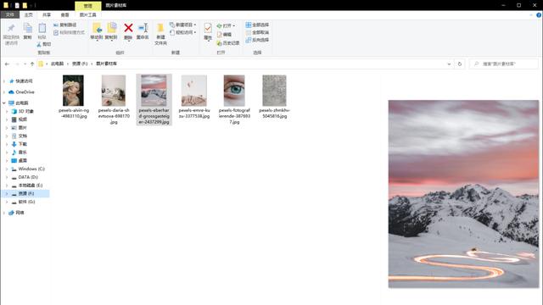Select DATA (D:) drive in sidebar

coord(28,177)
